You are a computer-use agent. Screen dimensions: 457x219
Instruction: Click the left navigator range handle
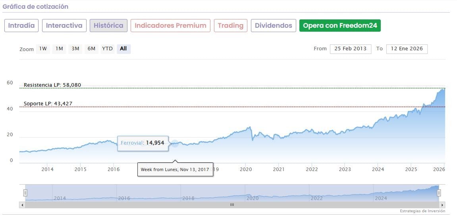point(25,193)
